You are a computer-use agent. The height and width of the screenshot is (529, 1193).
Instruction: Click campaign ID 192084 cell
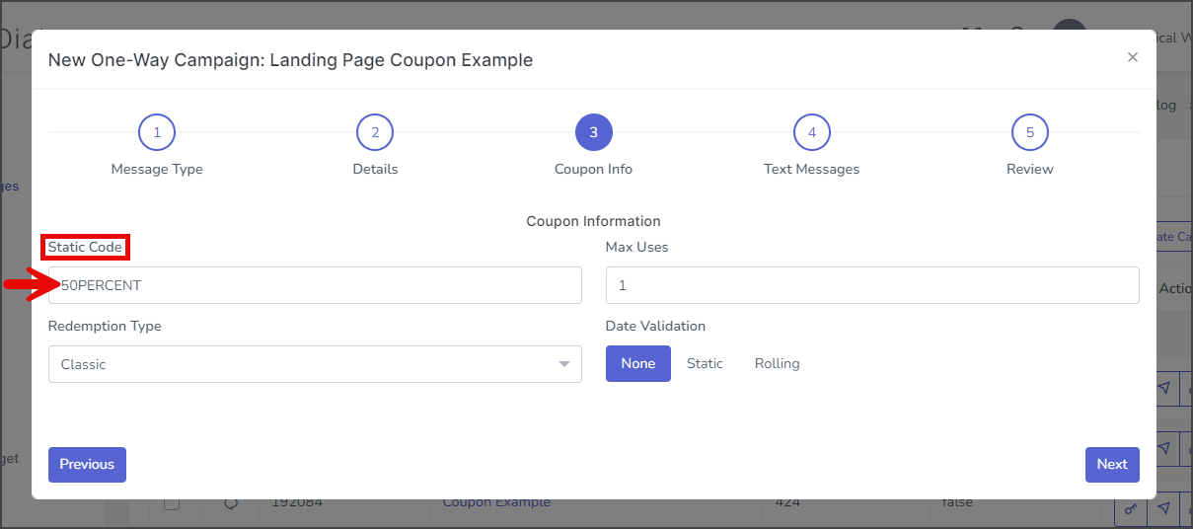click(x=296, y=502)
